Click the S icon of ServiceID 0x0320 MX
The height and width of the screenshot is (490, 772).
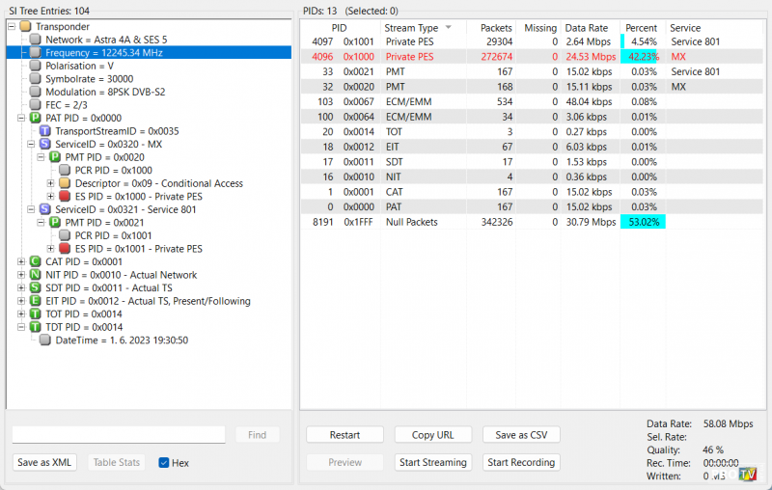coord(45,144)
